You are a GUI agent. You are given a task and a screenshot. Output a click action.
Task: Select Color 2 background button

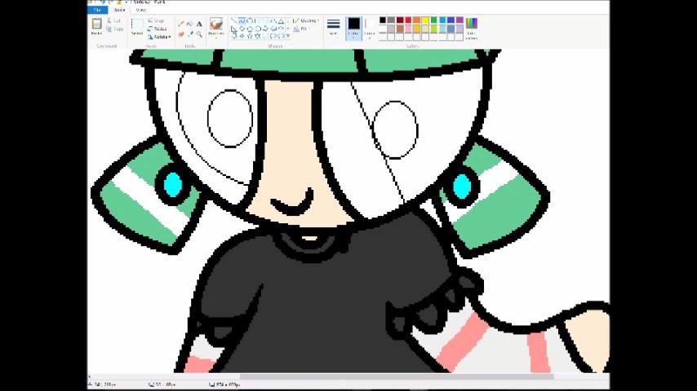[x=369, y=29]
